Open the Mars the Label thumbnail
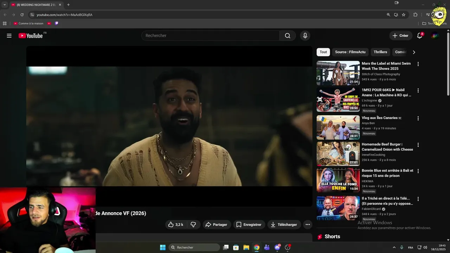Image resolution: width=450 pixels, height=253 pixels. [338, 73]
